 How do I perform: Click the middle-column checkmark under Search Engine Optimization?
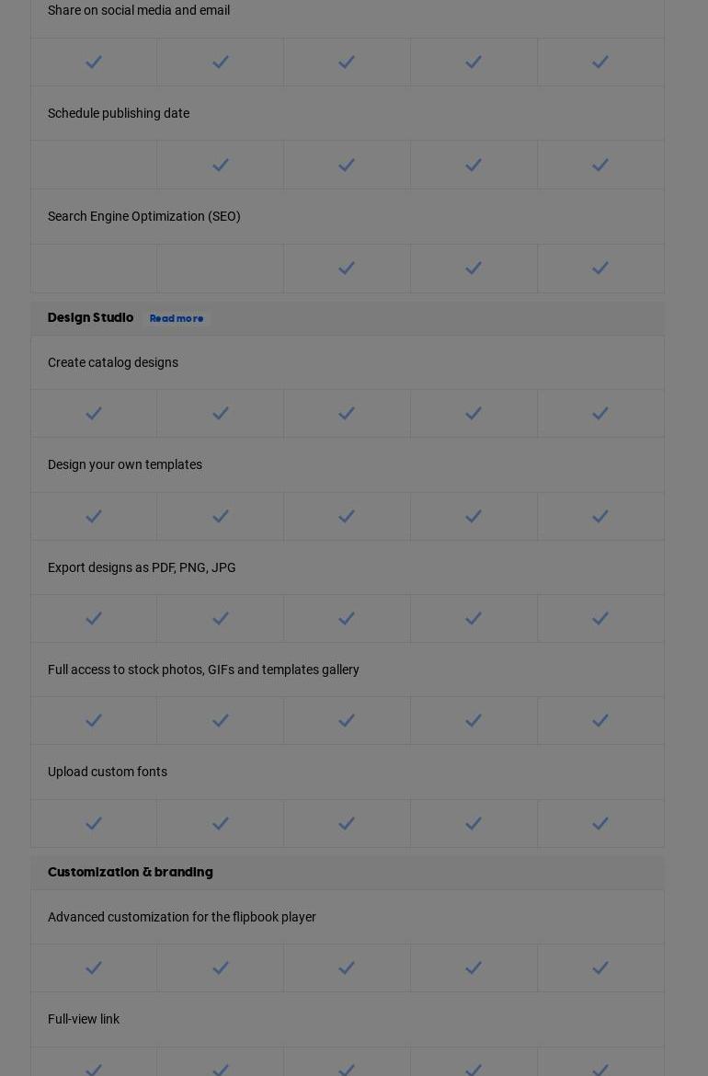[x=347, y=269]
